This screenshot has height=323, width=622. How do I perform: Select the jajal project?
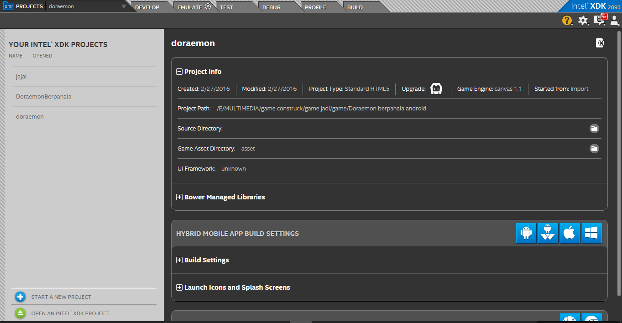84,77
